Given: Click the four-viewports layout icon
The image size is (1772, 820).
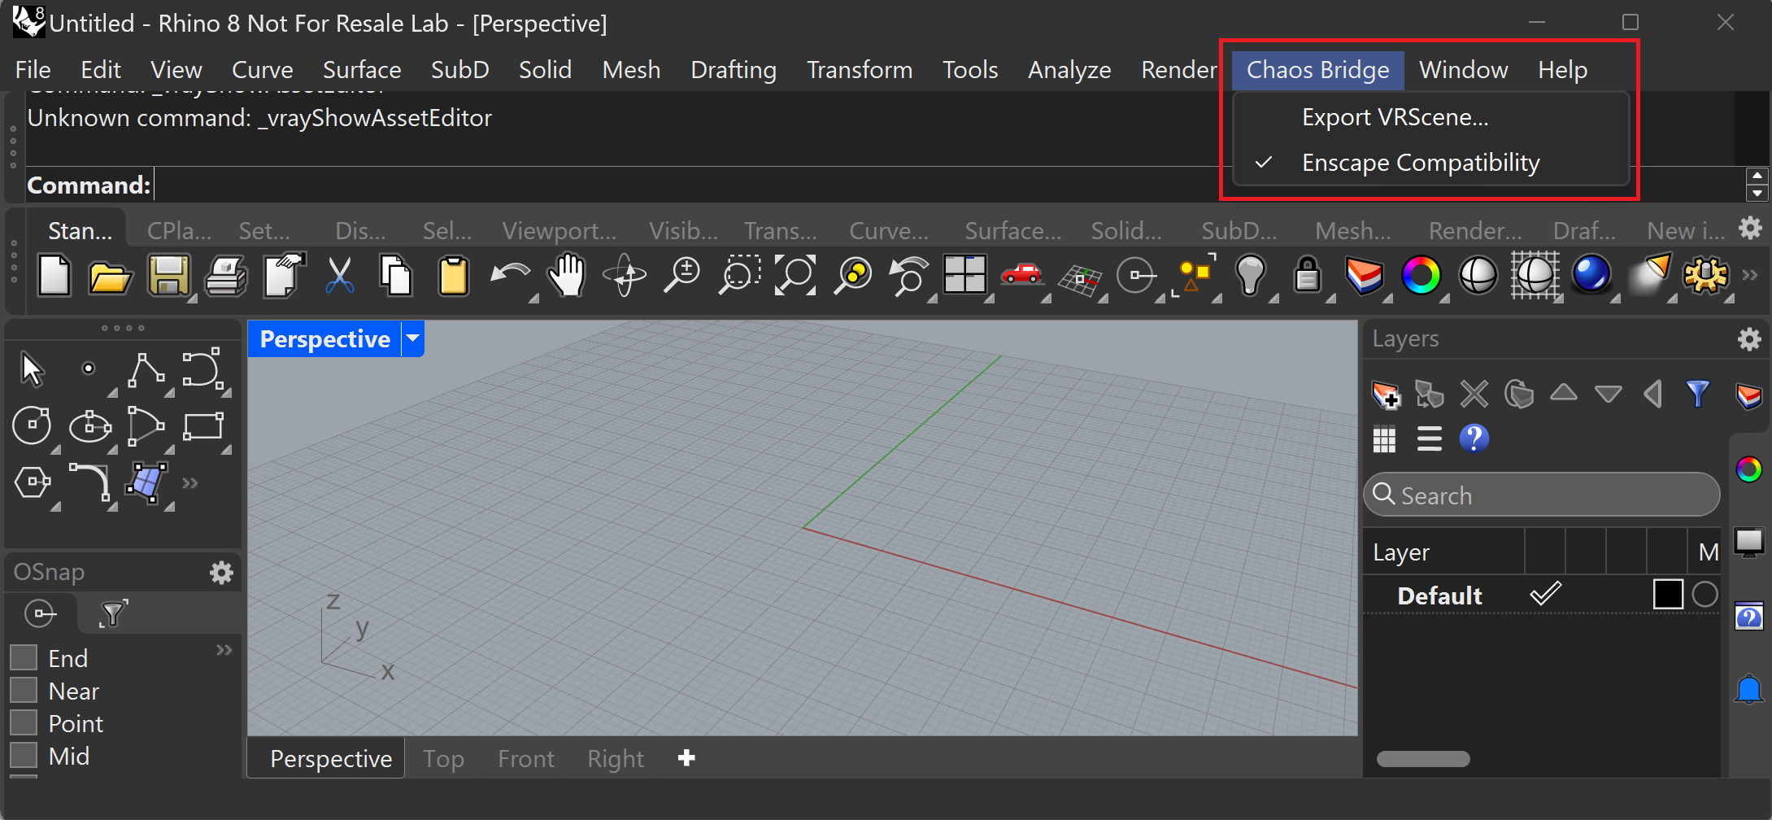Looking at the screenshot, I should coord(964,275).
